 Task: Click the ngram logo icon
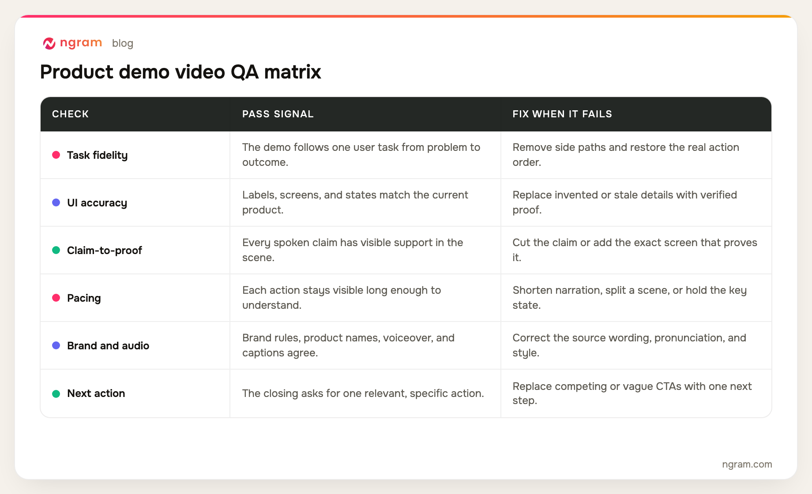(x=49, y=43)
